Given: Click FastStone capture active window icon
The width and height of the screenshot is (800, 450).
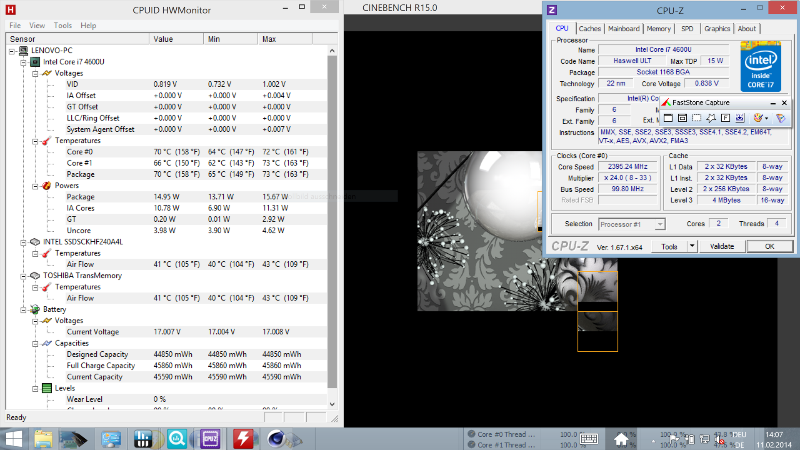Looking at the screenshot, I should point(668,118).
